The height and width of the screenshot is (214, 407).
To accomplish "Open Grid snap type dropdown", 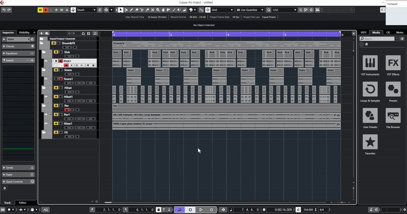I will click(x=222, y=10).
